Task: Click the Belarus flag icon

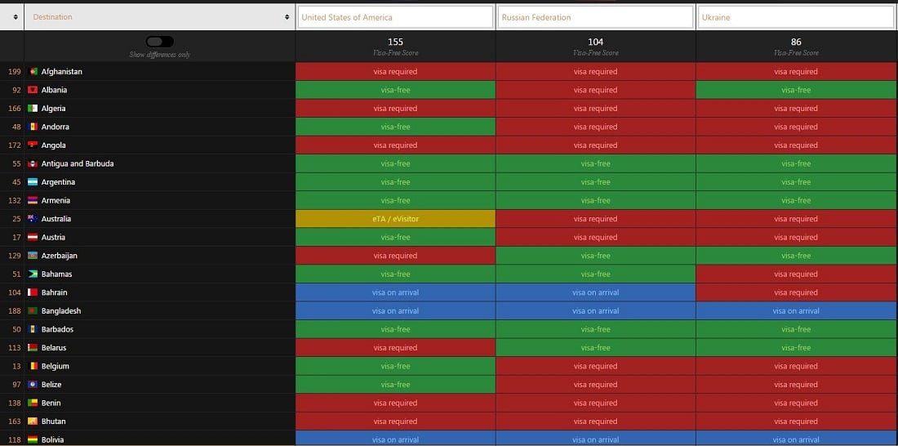Action: pos(33,347)
